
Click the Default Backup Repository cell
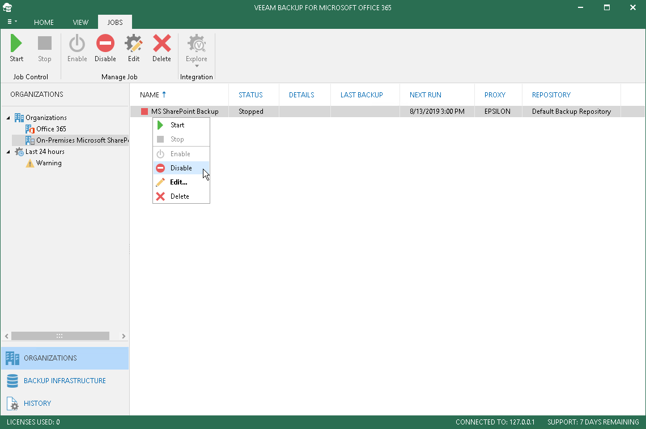tap(571, 111)
